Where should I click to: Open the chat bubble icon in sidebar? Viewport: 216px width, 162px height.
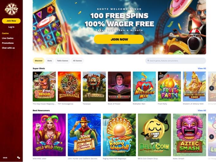tap(19, 158)
